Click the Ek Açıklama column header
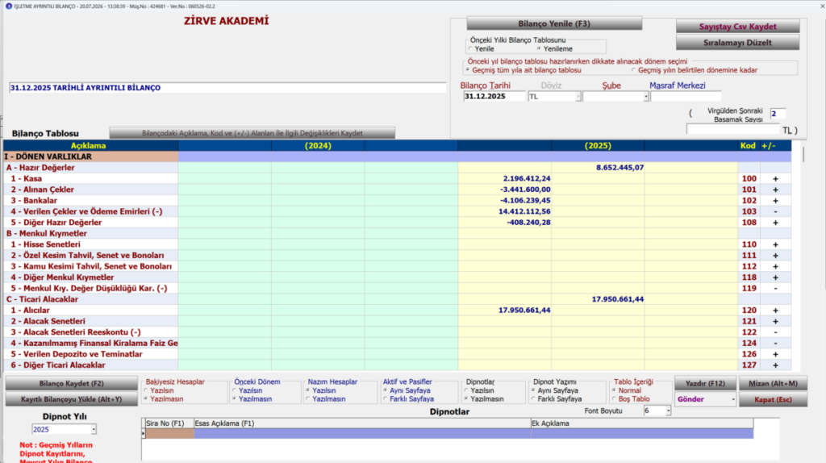This screenshot has height=463, width=826. (641, 423)
